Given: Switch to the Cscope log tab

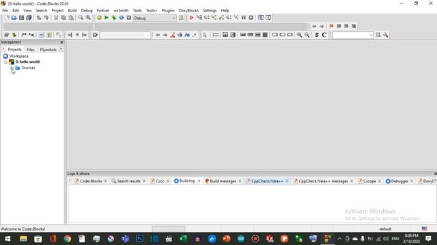Looking at the screenshot, I should coord(369,181).
